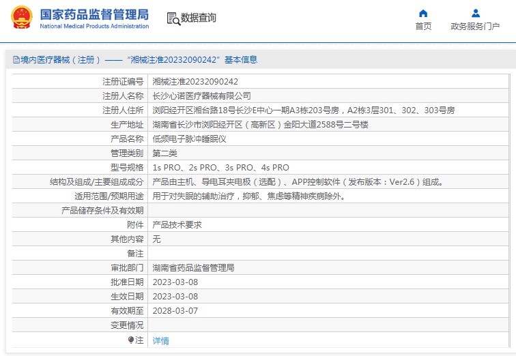Select 产品由主机、导电耳夹电极 composition text
516x356 pixels.
[298, 182]
